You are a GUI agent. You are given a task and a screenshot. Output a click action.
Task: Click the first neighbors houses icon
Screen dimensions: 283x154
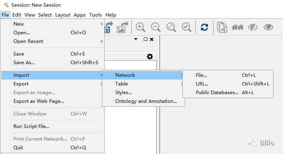(238, 28)
